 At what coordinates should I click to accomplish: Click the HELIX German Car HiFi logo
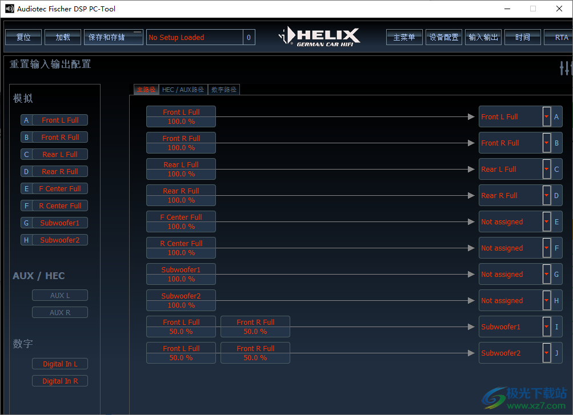320,37
